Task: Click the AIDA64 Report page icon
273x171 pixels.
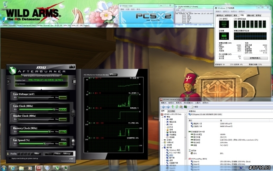Action: point(192,107)
